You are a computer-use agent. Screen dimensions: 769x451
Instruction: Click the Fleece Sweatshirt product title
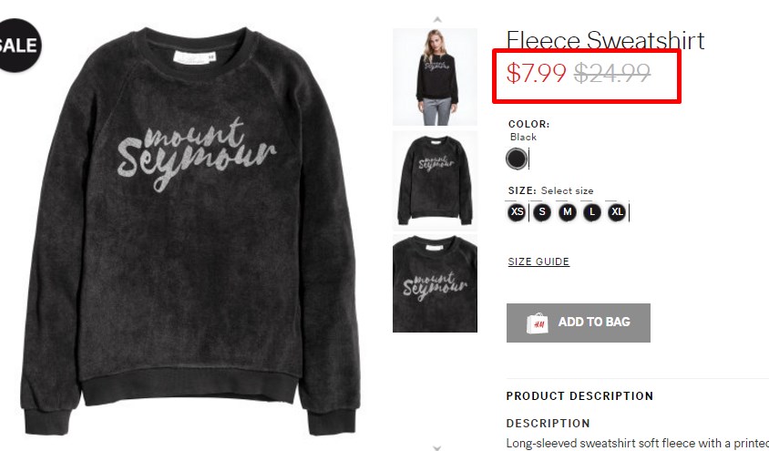coord(605,40)
